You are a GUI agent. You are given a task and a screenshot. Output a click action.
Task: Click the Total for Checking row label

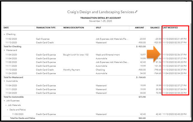point(12,46)
